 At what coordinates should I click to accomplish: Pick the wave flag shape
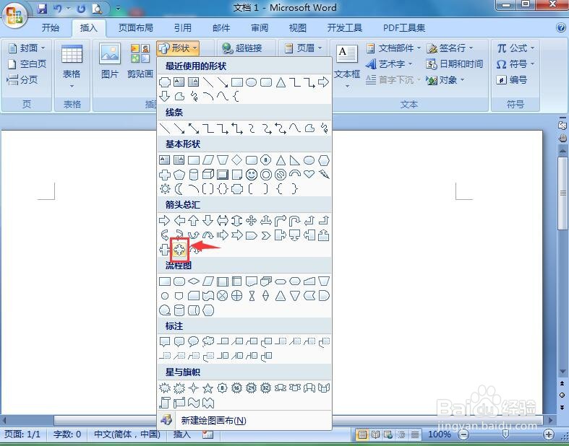(x=194, y=403)
